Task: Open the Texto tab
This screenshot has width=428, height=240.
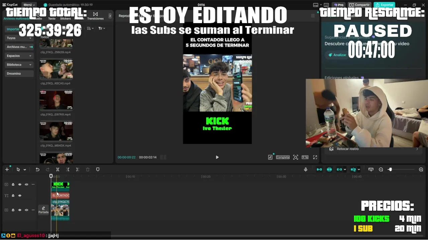Action: coord(52,16)
